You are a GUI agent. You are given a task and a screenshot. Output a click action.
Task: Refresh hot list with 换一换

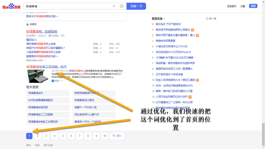tap(211, 19)
